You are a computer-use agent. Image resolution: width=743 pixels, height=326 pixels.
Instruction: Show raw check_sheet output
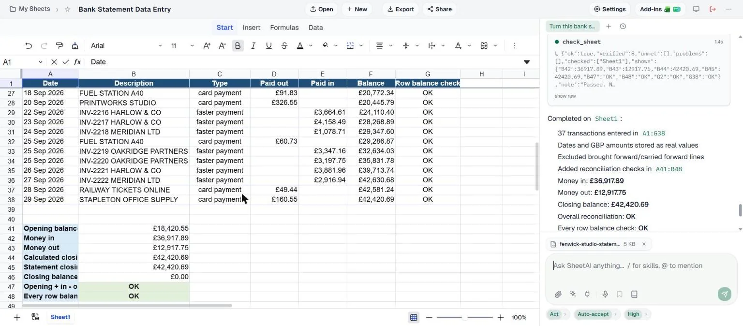pyautogui.click(x=565, y=96)
